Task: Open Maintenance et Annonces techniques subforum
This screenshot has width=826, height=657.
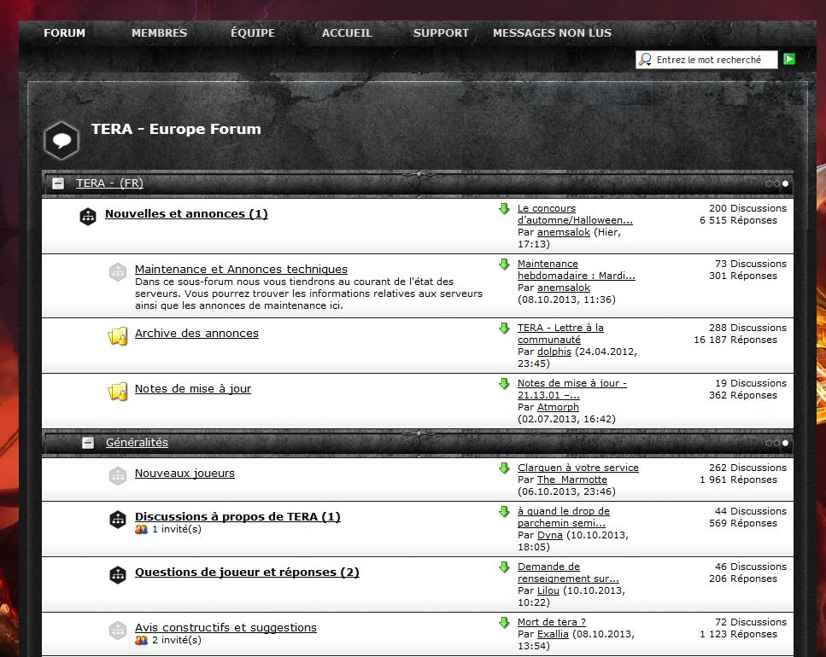Action: click(x=241, y=270)
